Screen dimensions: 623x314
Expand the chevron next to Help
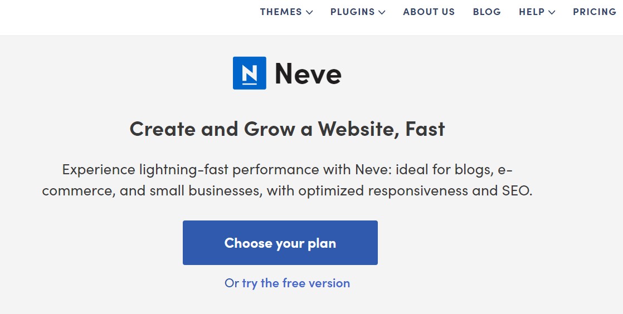(x=552, y=12)
